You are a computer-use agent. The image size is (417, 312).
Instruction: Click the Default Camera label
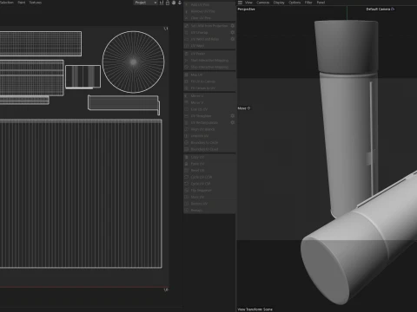point(378,9)
